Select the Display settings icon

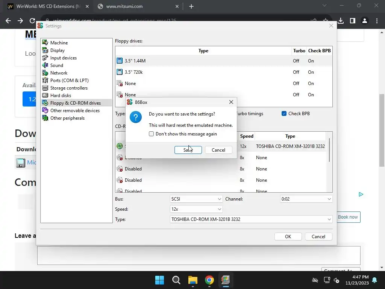click(45, 50)
